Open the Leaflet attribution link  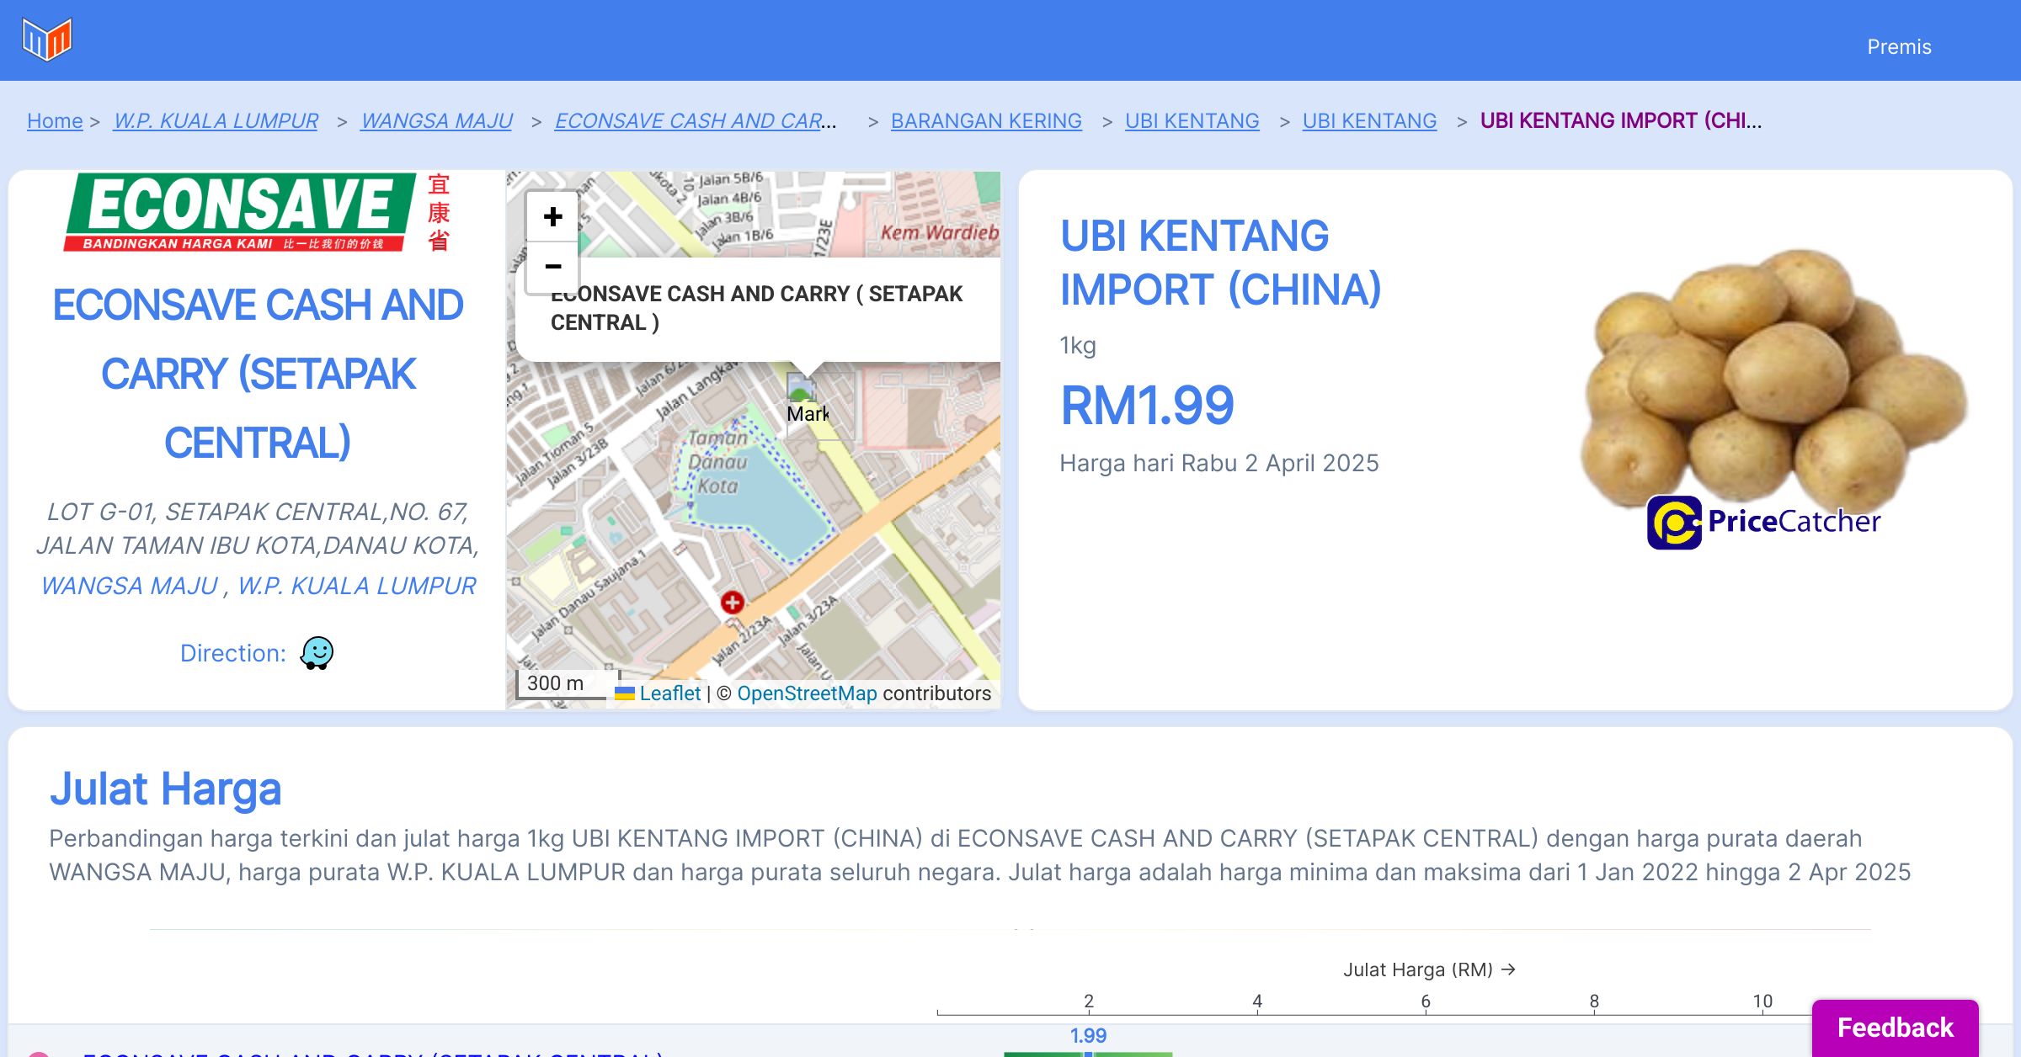(x=669, y=693)
